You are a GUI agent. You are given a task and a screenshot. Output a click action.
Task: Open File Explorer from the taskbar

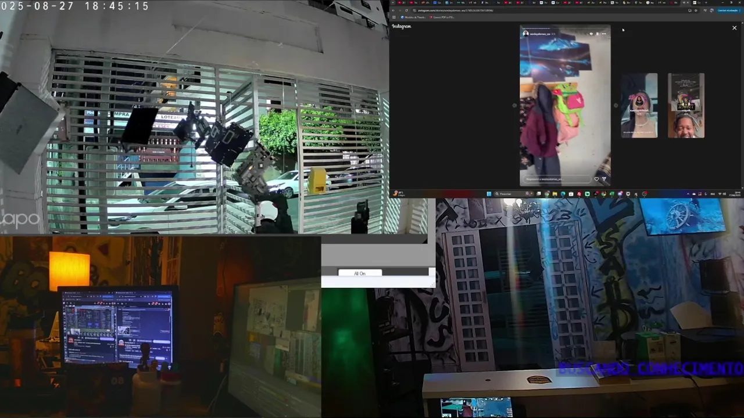point(555,194)
